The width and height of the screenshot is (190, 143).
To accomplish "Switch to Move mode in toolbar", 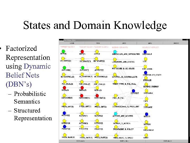I will 98,43.
